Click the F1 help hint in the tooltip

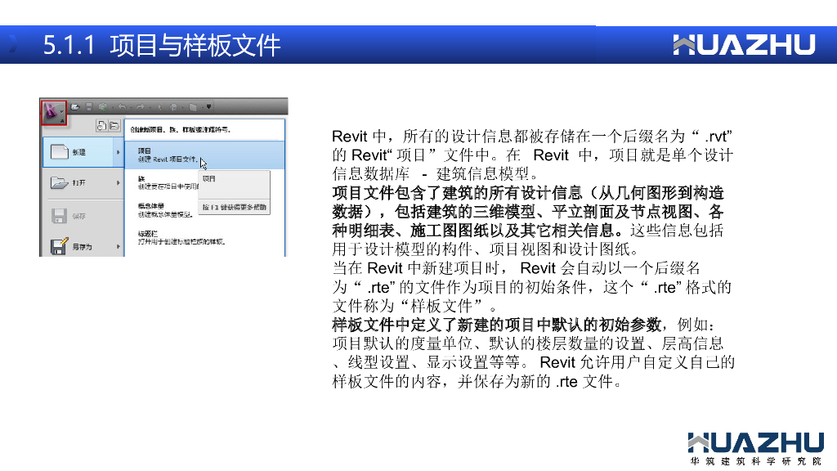pyautogui.click(x=235, y=207)
